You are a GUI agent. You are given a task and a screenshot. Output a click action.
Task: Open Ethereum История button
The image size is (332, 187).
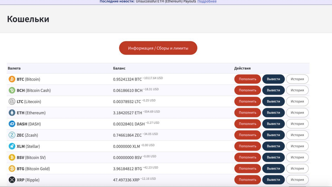[297, 113]
